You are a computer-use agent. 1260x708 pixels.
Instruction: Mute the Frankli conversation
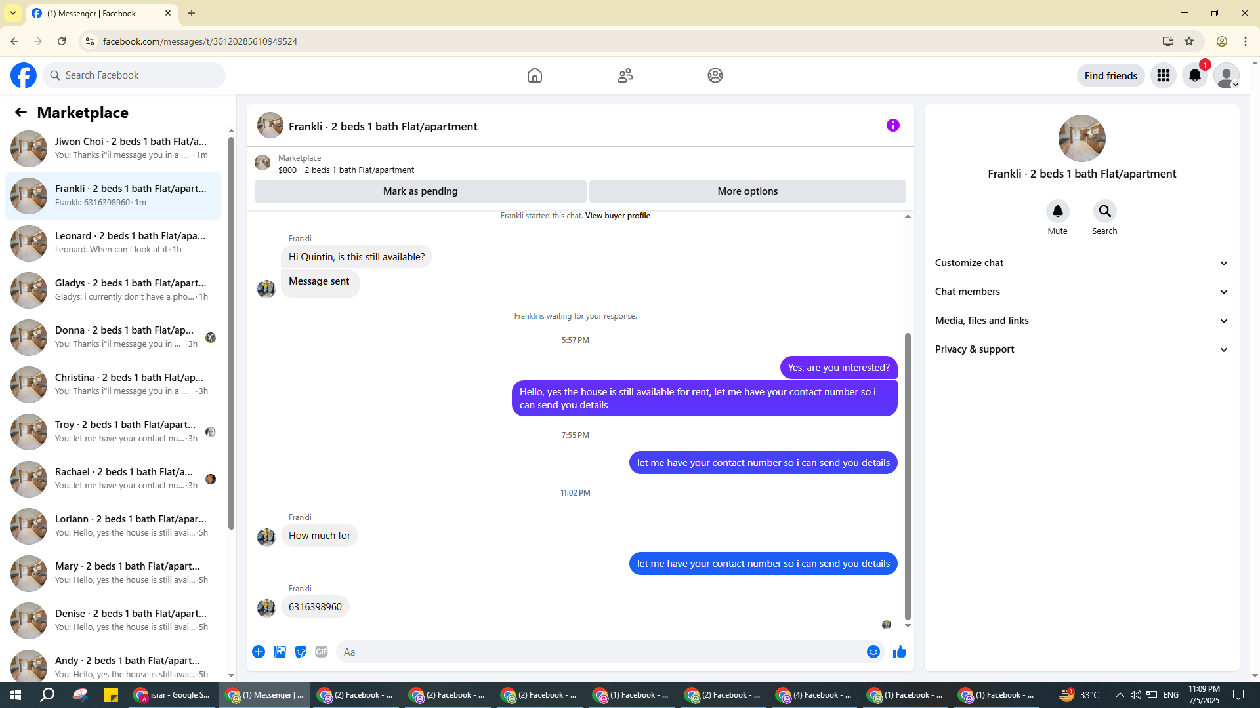click(1057, 212)
